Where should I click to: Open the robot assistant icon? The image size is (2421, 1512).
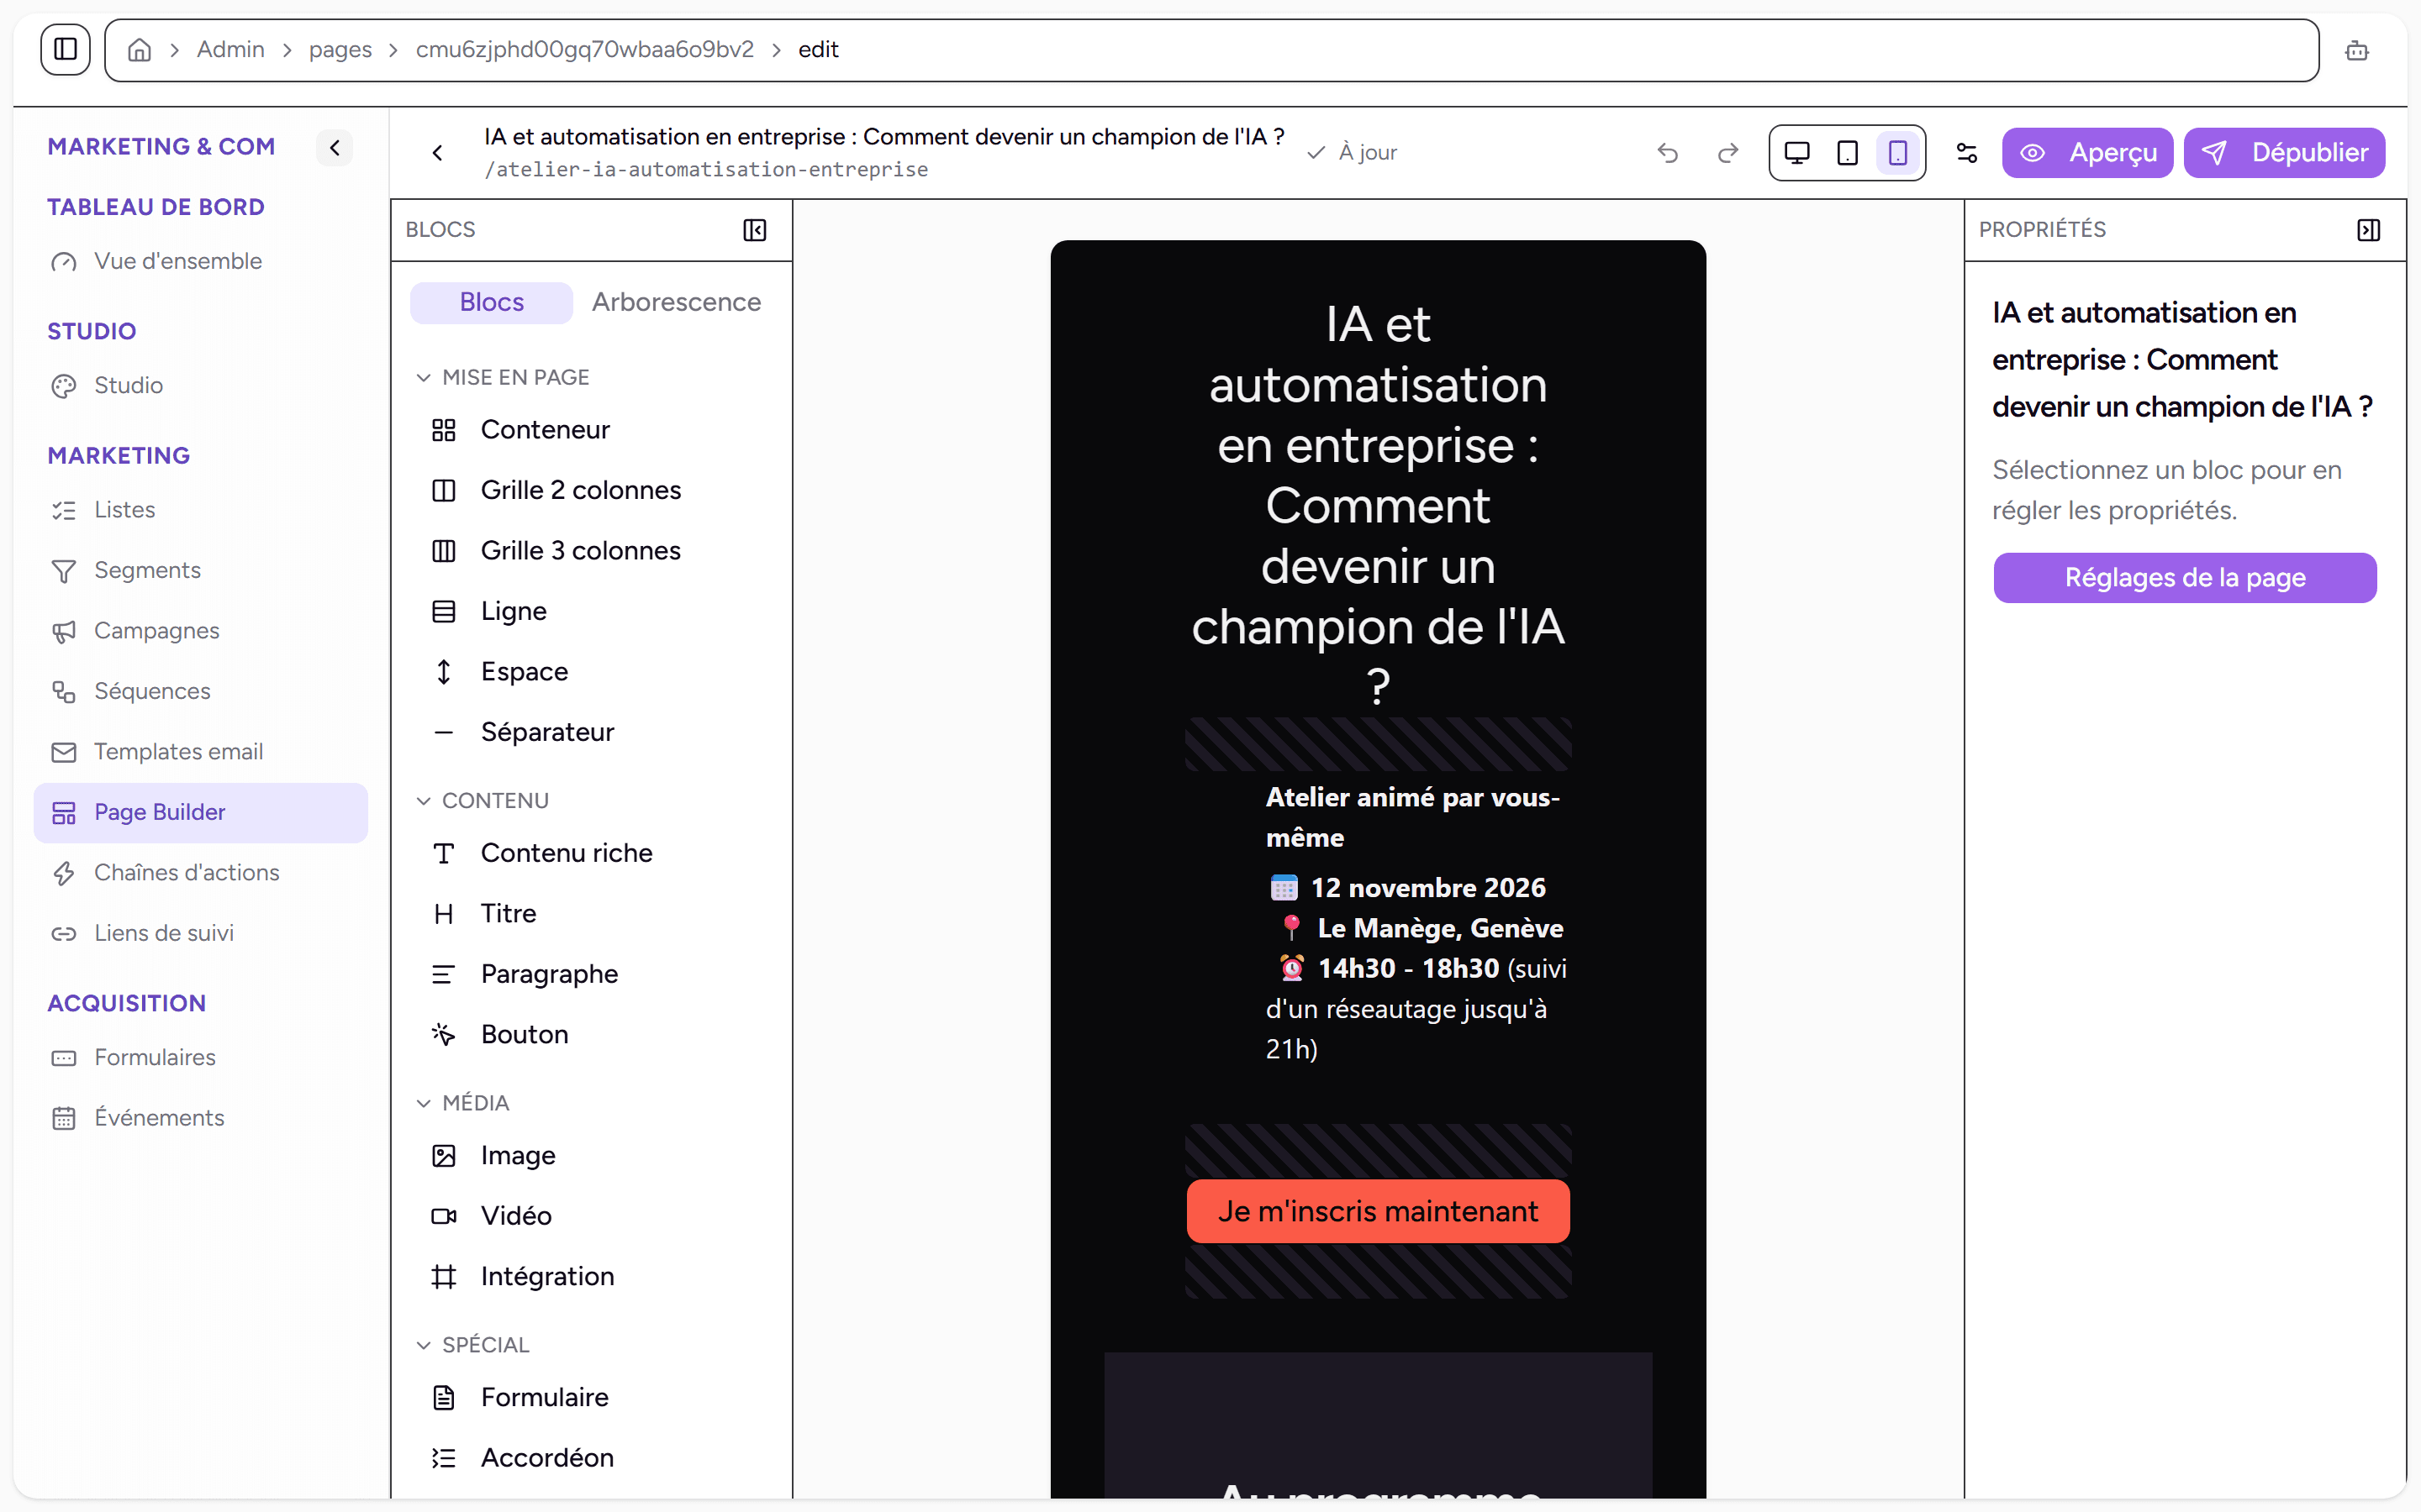point(2357,50)
